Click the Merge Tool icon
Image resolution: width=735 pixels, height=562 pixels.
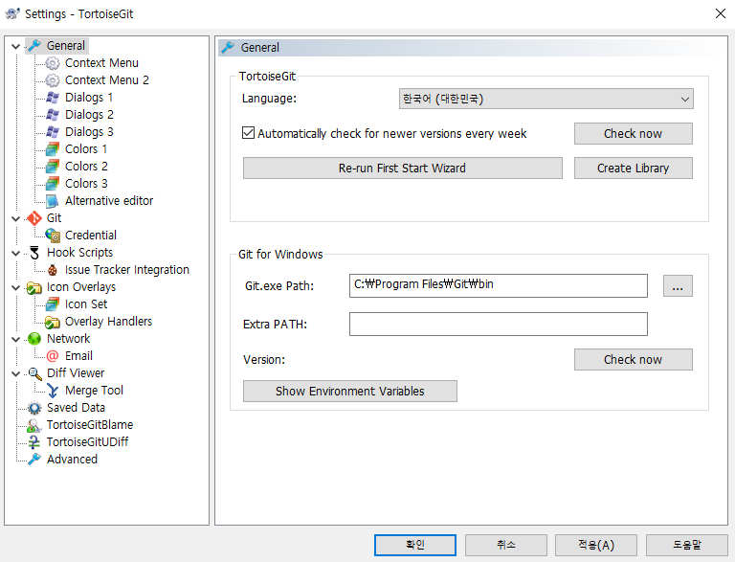[x=53, y=391]
